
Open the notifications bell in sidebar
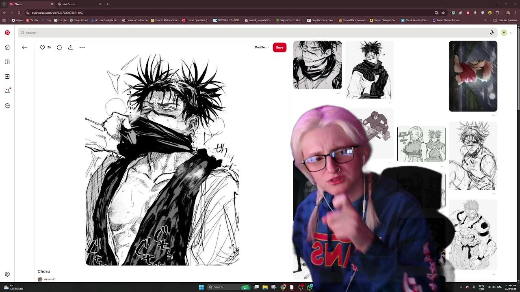click(7, 91)
